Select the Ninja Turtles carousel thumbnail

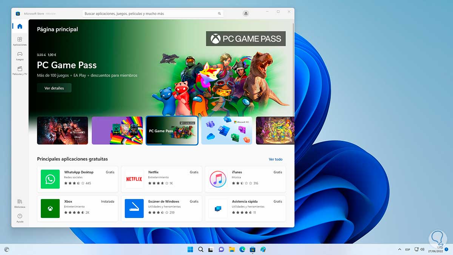[x=275, y=130]
